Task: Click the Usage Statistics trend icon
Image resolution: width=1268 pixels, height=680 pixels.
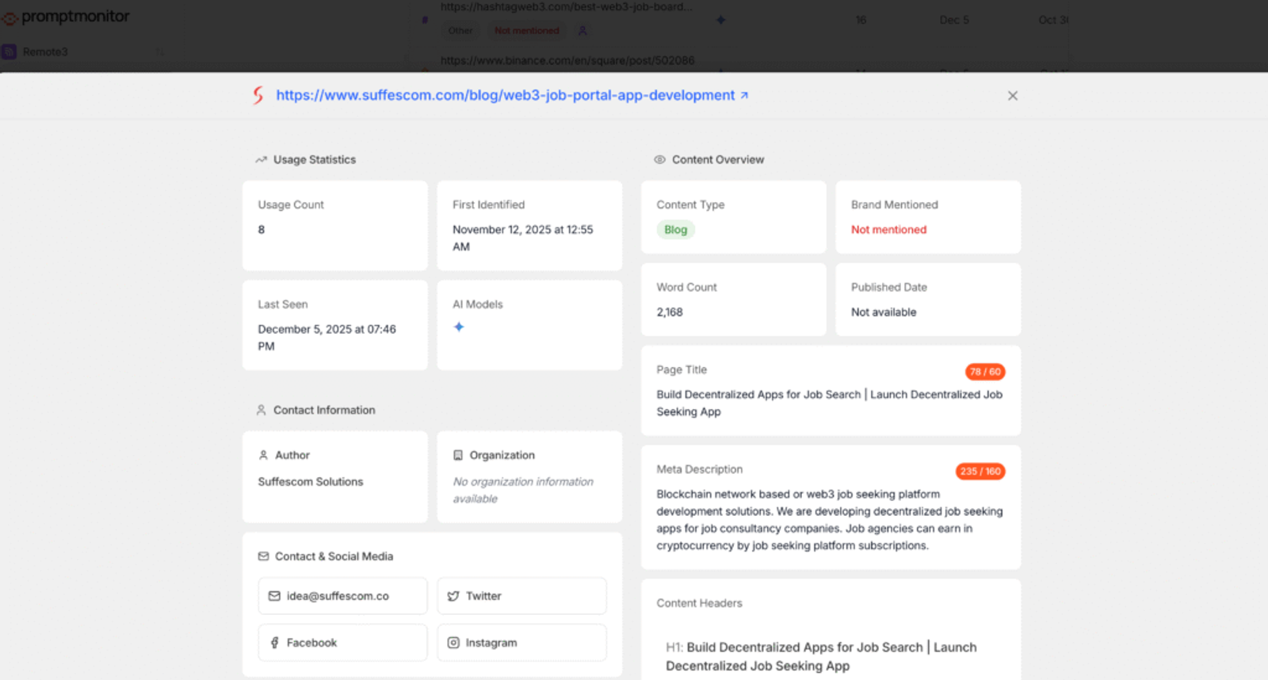Action: pos(262,160)
